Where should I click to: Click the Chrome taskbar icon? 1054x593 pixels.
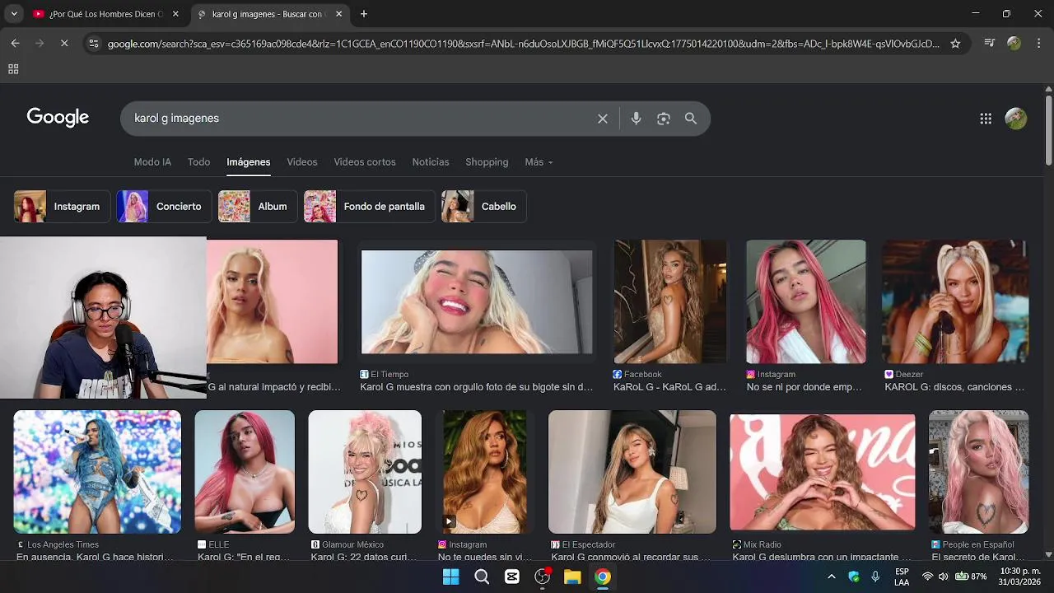(x=603, y=577)
